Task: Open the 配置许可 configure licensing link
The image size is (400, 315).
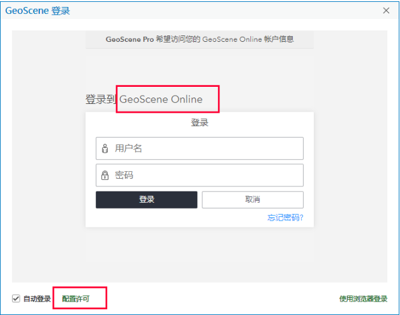Action: (76, 299)
